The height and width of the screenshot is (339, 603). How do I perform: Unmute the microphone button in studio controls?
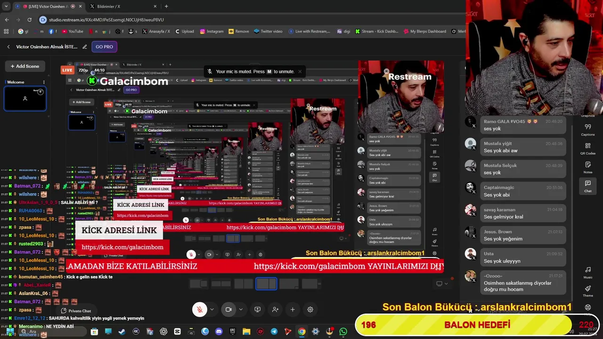point(200,309)
